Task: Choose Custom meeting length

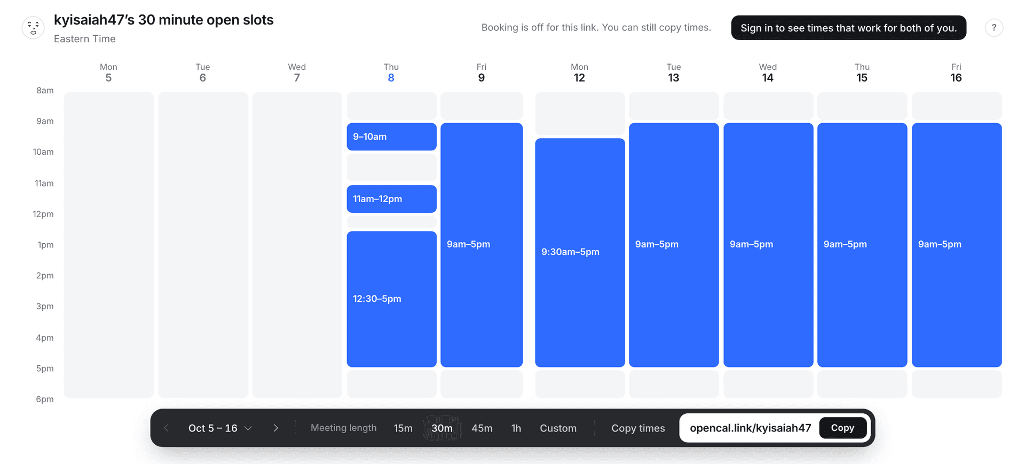Action: pyautogui.click(x=558, y=428)
